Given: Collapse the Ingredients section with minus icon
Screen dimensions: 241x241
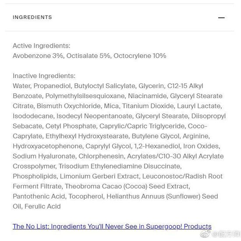Looking at the screenshot, I should (221, 18).
